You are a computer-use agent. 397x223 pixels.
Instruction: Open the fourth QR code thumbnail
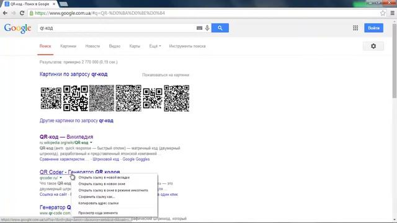(128, 98)
